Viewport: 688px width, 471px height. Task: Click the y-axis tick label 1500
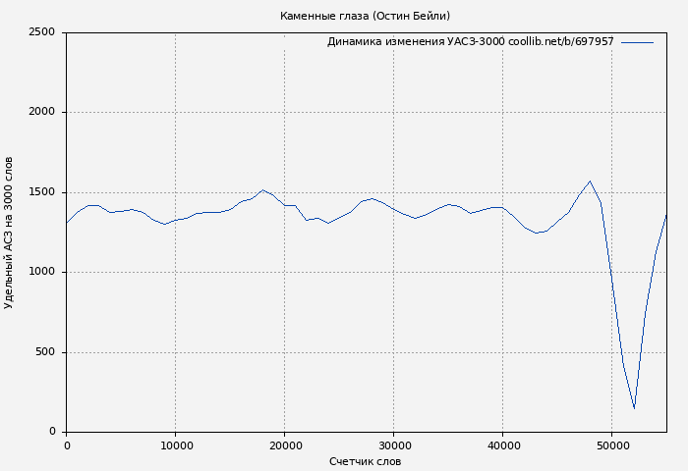pos(41,192)
